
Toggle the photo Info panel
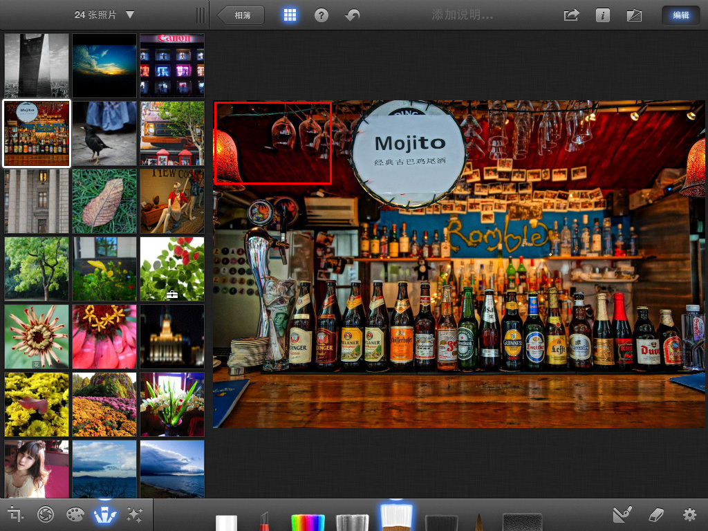click(x=603, y=15)
